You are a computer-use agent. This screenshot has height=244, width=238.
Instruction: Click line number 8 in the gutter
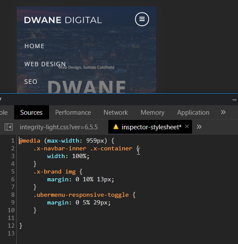[12, 195]
